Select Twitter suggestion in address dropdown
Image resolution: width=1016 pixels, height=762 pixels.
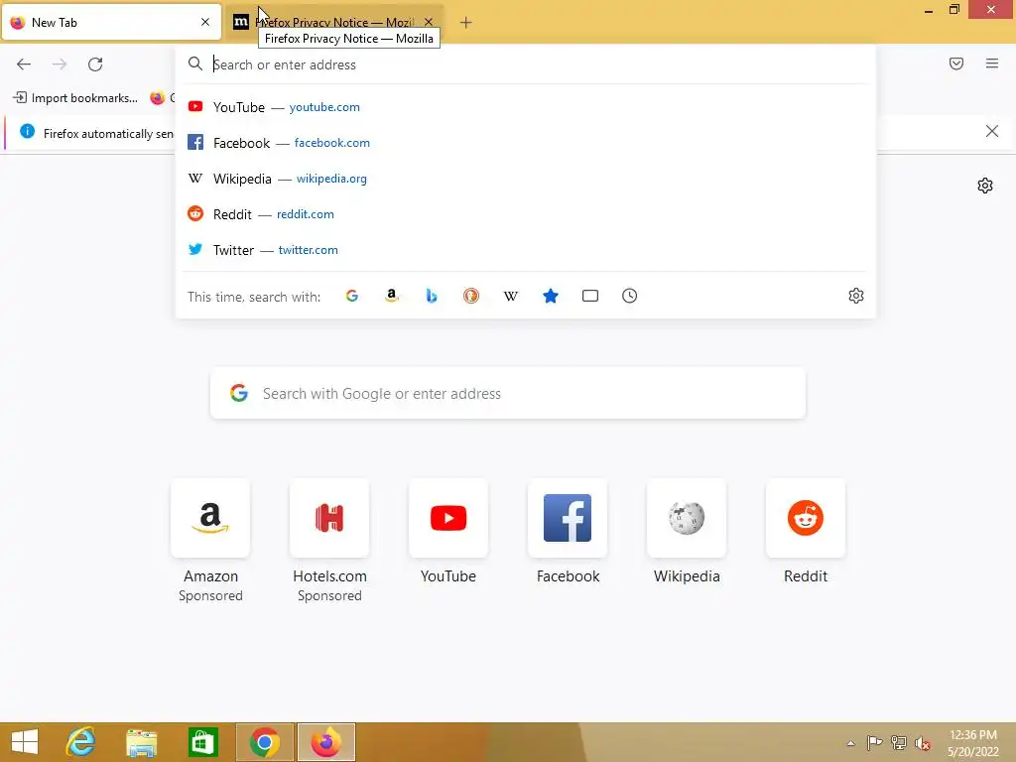[526, 249]
